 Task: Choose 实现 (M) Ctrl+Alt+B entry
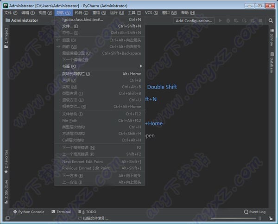click(100, 87)
